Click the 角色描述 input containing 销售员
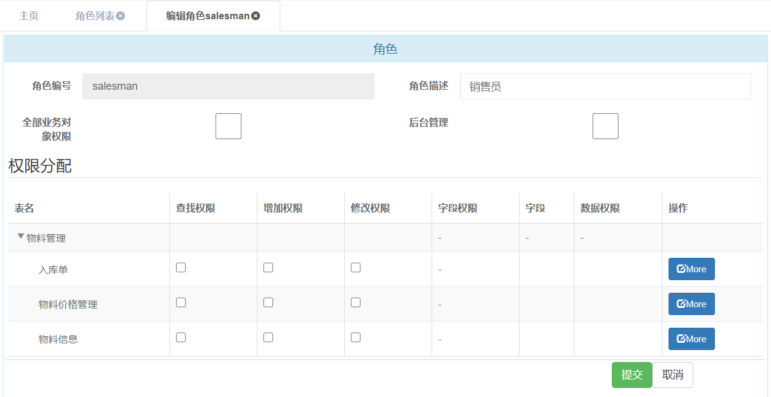The height and width of the screenshot is (397, 771). [x=605, y=86]
